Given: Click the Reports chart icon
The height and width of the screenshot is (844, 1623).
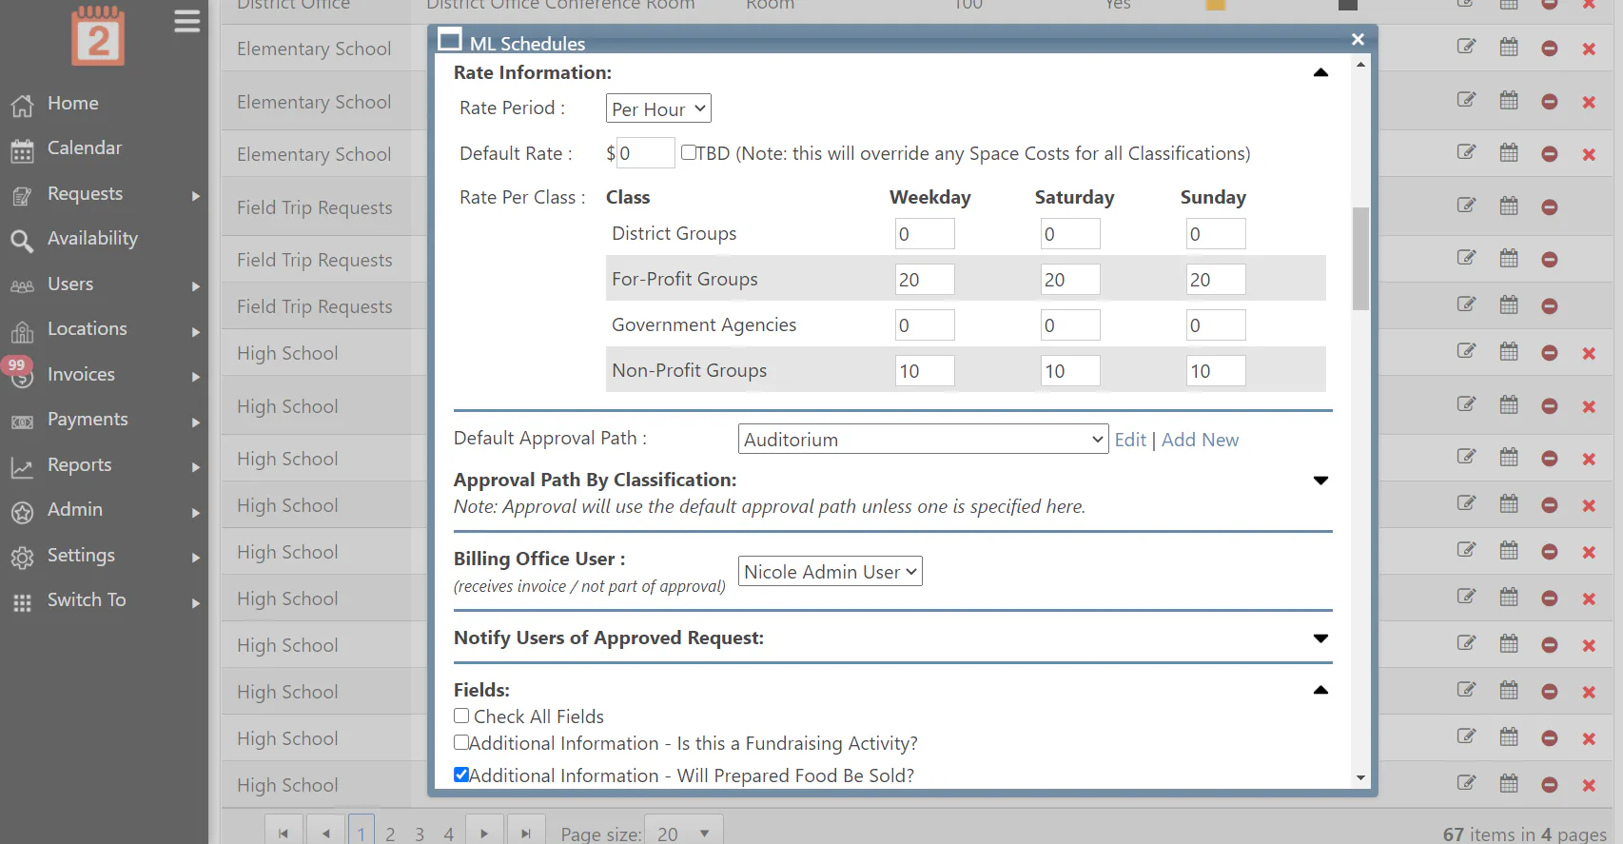Looking at the screenshot, I should click(22, 467).
